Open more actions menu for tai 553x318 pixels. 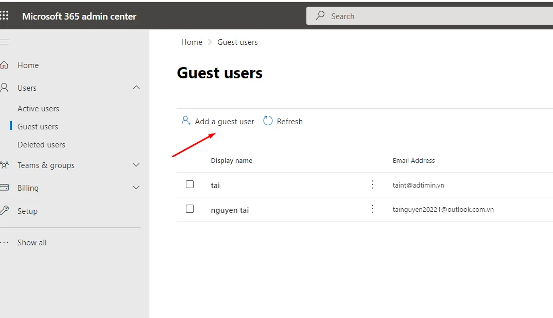372,185
